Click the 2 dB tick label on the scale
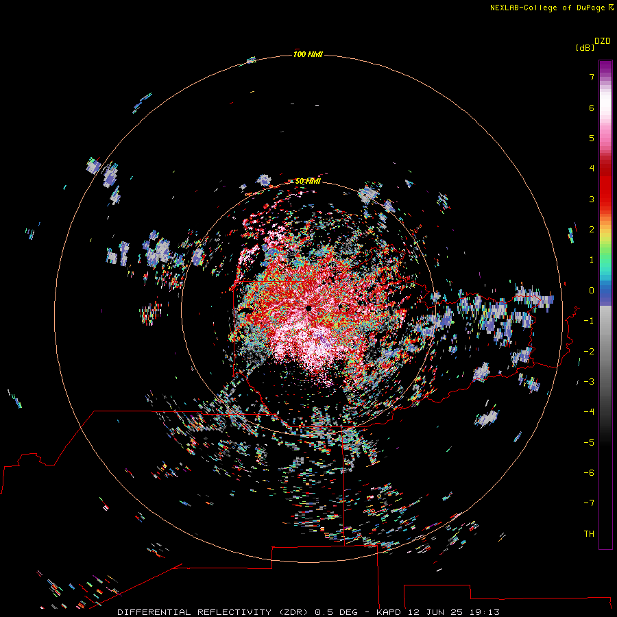617x617 pixels. pyautogui.click(x=592, y=230)
